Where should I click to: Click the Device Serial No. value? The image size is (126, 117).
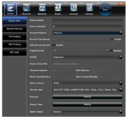[x=87, y=64]
